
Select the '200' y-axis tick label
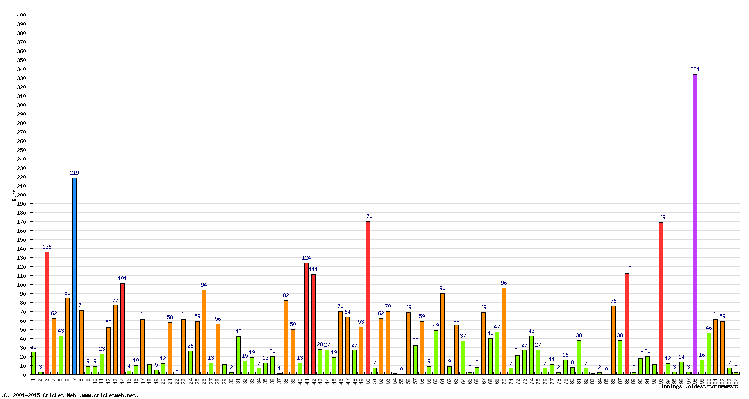click(x=21, y=195)
